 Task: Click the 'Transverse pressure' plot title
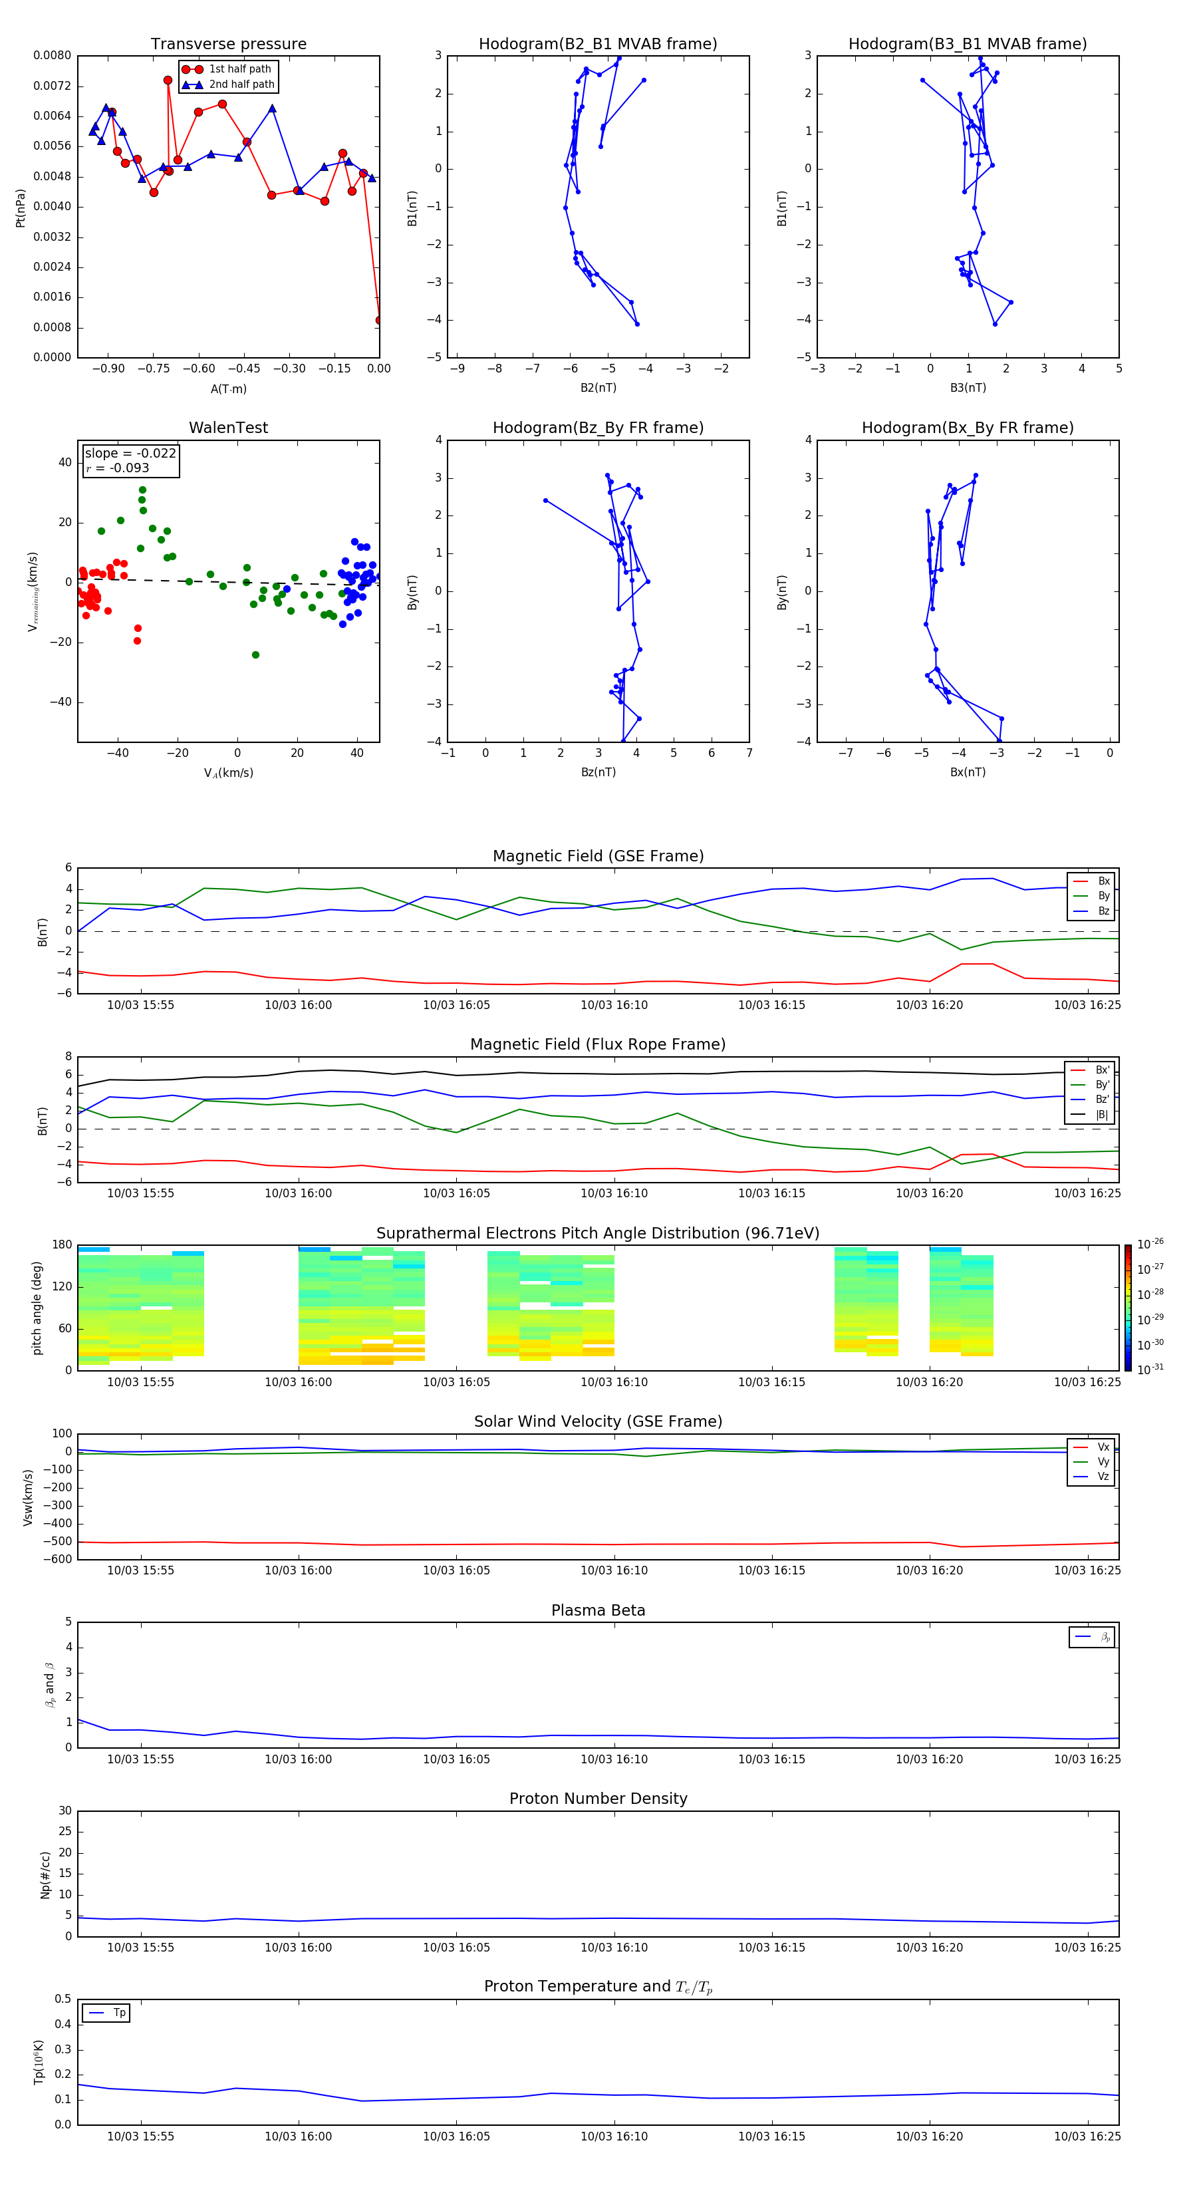click(x=228, y=45)
